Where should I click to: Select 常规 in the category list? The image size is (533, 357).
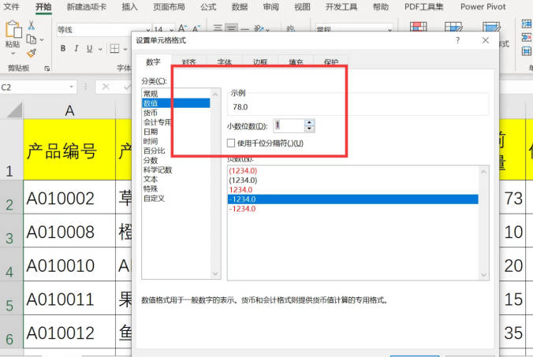(176, 94)
